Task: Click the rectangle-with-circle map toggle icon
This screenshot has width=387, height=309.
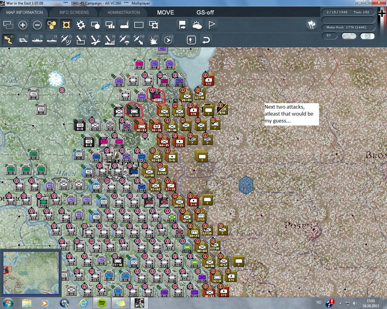Action: [95, 25]
